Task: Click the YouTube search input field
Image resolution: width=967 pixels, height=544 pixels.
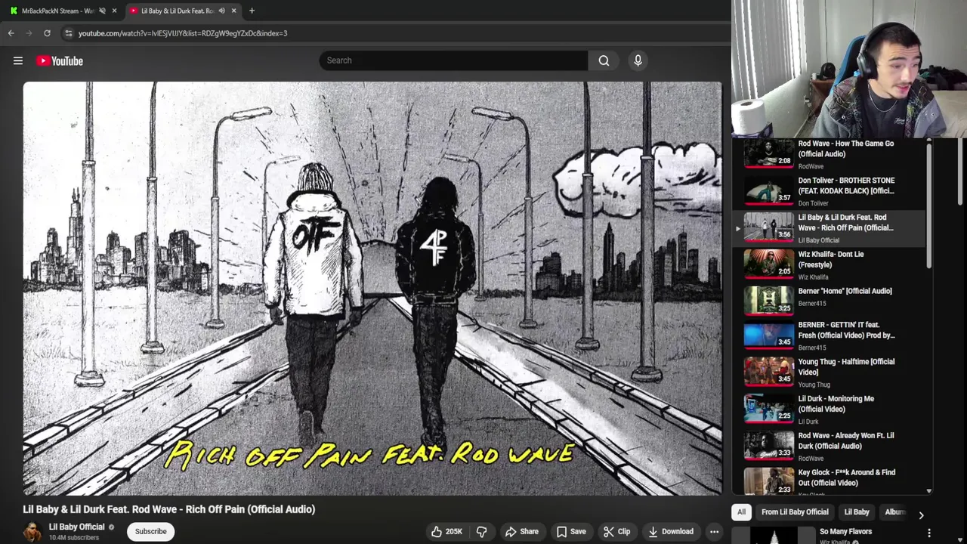Action: pyautogui.click(x=453, y=60)
